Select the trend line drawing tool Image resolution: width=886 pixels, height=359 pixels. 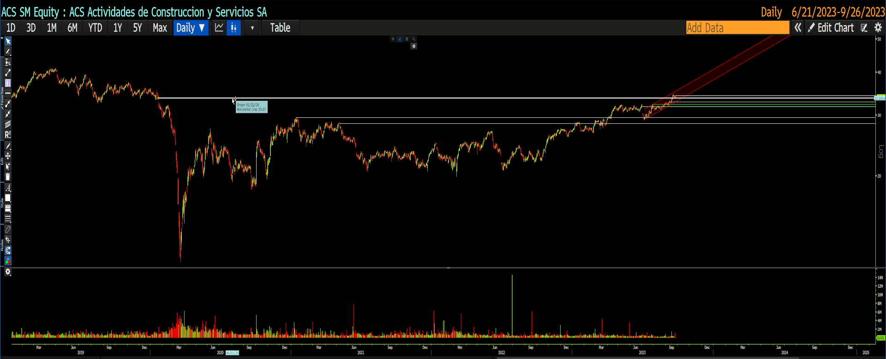pos(8,73)
